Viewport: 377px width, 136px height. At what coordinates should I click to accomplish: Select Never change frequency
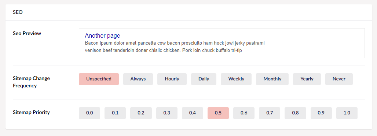point(339,79)
